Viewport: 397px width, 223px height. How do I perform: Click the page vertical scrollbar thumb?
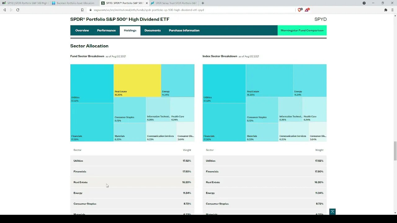pos(395,151)
